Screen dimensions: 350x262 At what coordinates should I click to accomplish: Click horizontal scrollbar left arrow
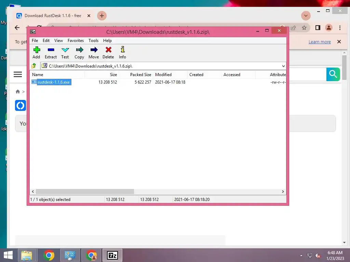pos(33,191)
